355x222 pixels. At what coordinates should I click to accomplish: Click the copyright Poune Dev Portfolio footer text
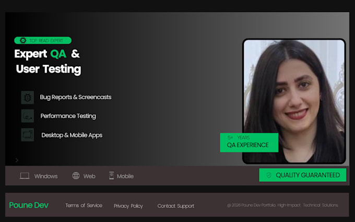point(282,205)
